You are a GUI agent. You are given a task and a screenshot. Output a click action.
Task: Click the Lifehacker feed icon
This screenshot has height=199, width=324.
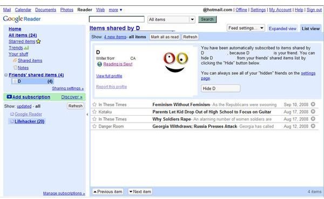click(x=12, y=121)
